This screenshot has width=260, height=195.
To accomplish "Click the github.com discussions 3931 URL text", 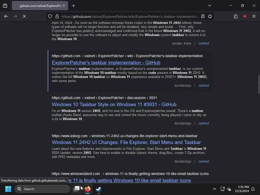I will click(x=104, y=98).
